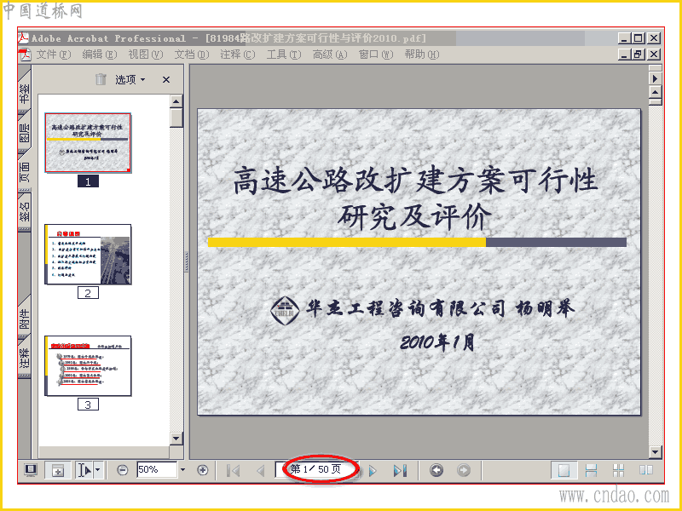682x511 pixels.
Task: Click the previous view back icon
Action: pos(436,470)
